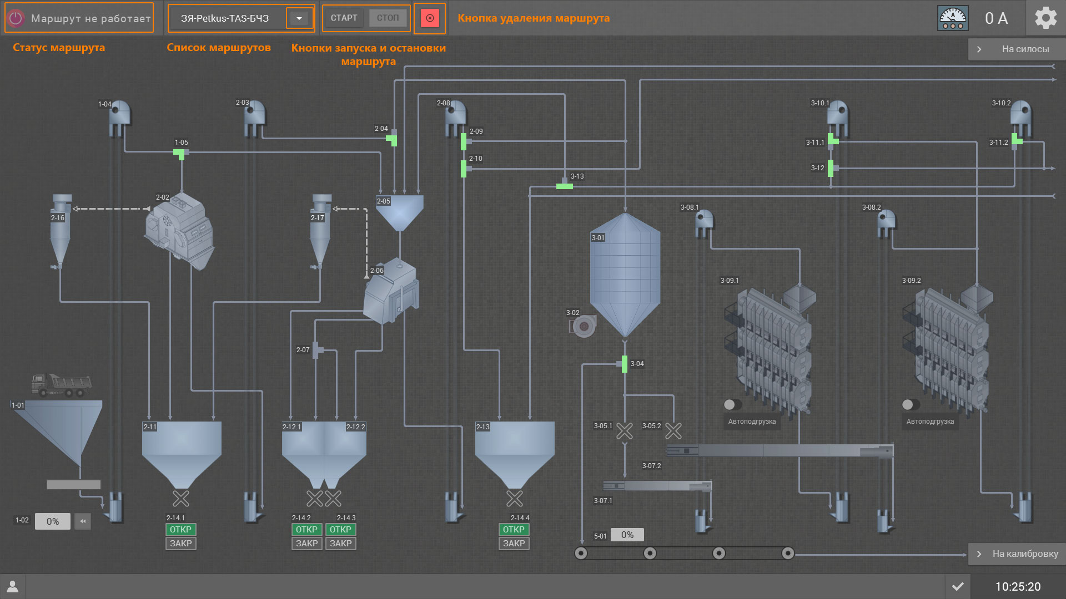Click the gate valve X under bin 2-11
Image resolution: width=1066 pixels, height=599 pixels.
tap(181, 498)
